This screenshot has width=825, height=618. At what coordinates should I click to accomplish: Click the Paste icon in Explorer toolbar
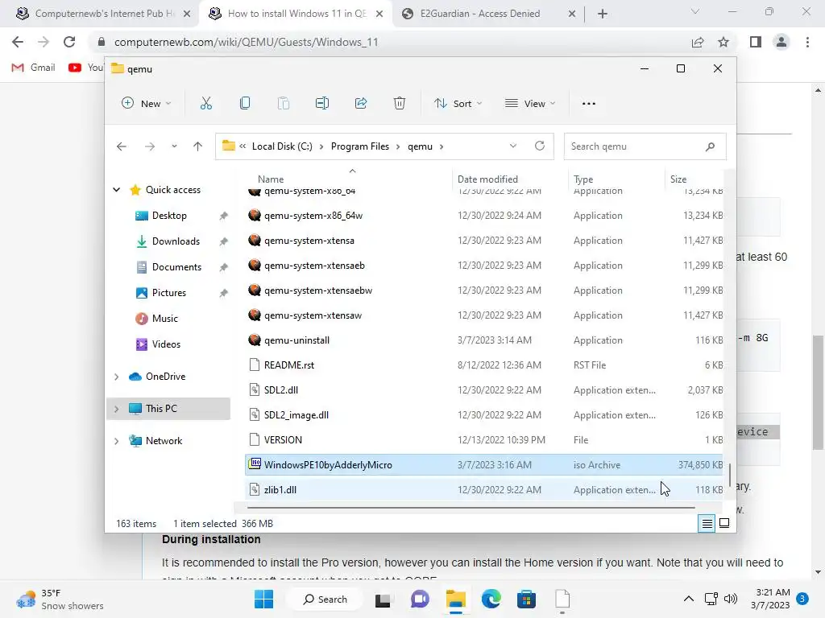tap(284, 104)
